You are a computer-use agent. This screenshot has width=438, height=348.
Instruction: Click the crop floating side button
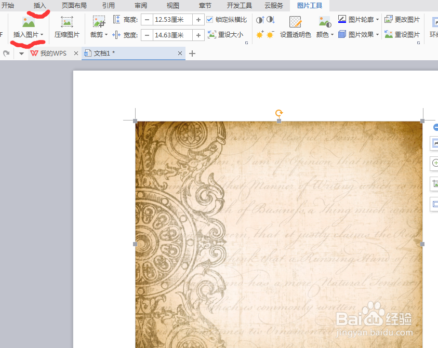pos(434,183)
